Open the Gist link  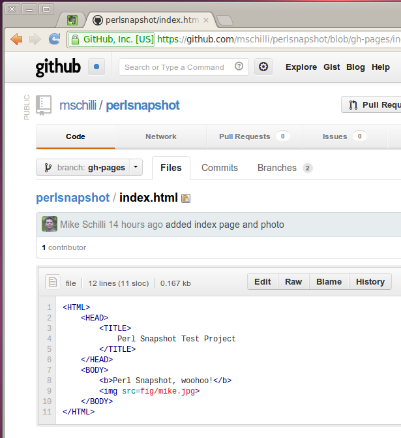point(331,67)
